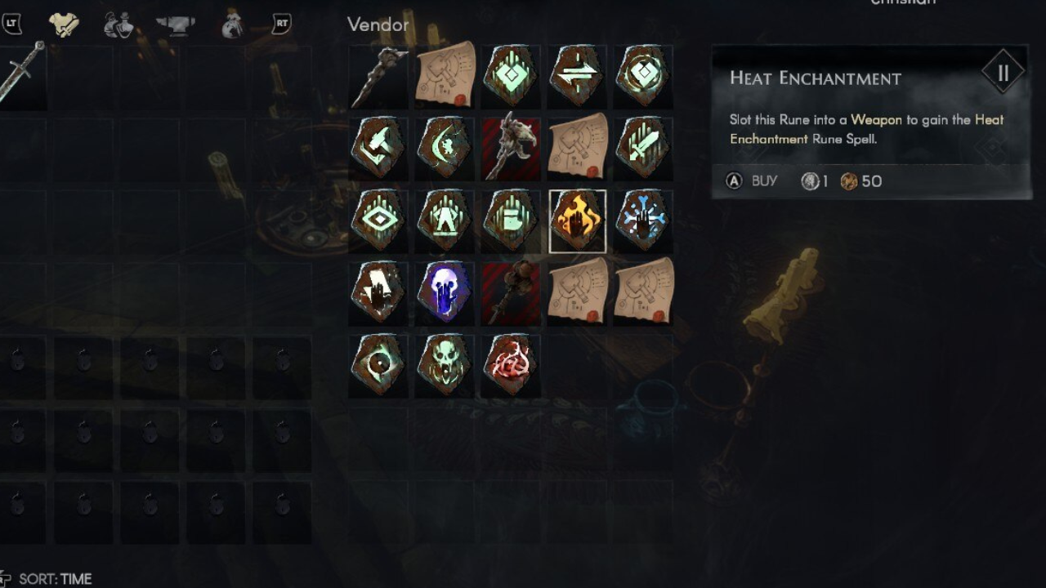Viewport: 1046px width, 588px height.
Task: Choose the red triskelion rune
Action: [x=511, y=364]
